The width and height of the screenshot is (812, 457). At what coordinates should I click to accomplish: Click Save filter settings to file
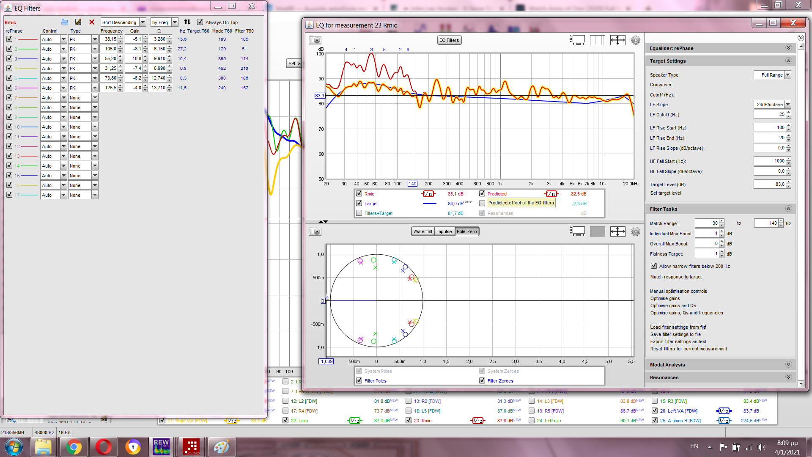coord(675,334)
